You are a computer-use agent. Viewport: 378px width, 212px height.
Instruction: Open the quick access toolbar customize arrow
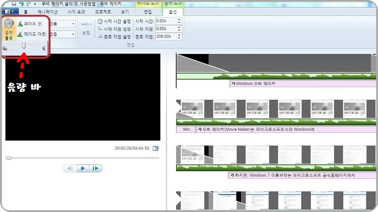click(x=35, y=4)
